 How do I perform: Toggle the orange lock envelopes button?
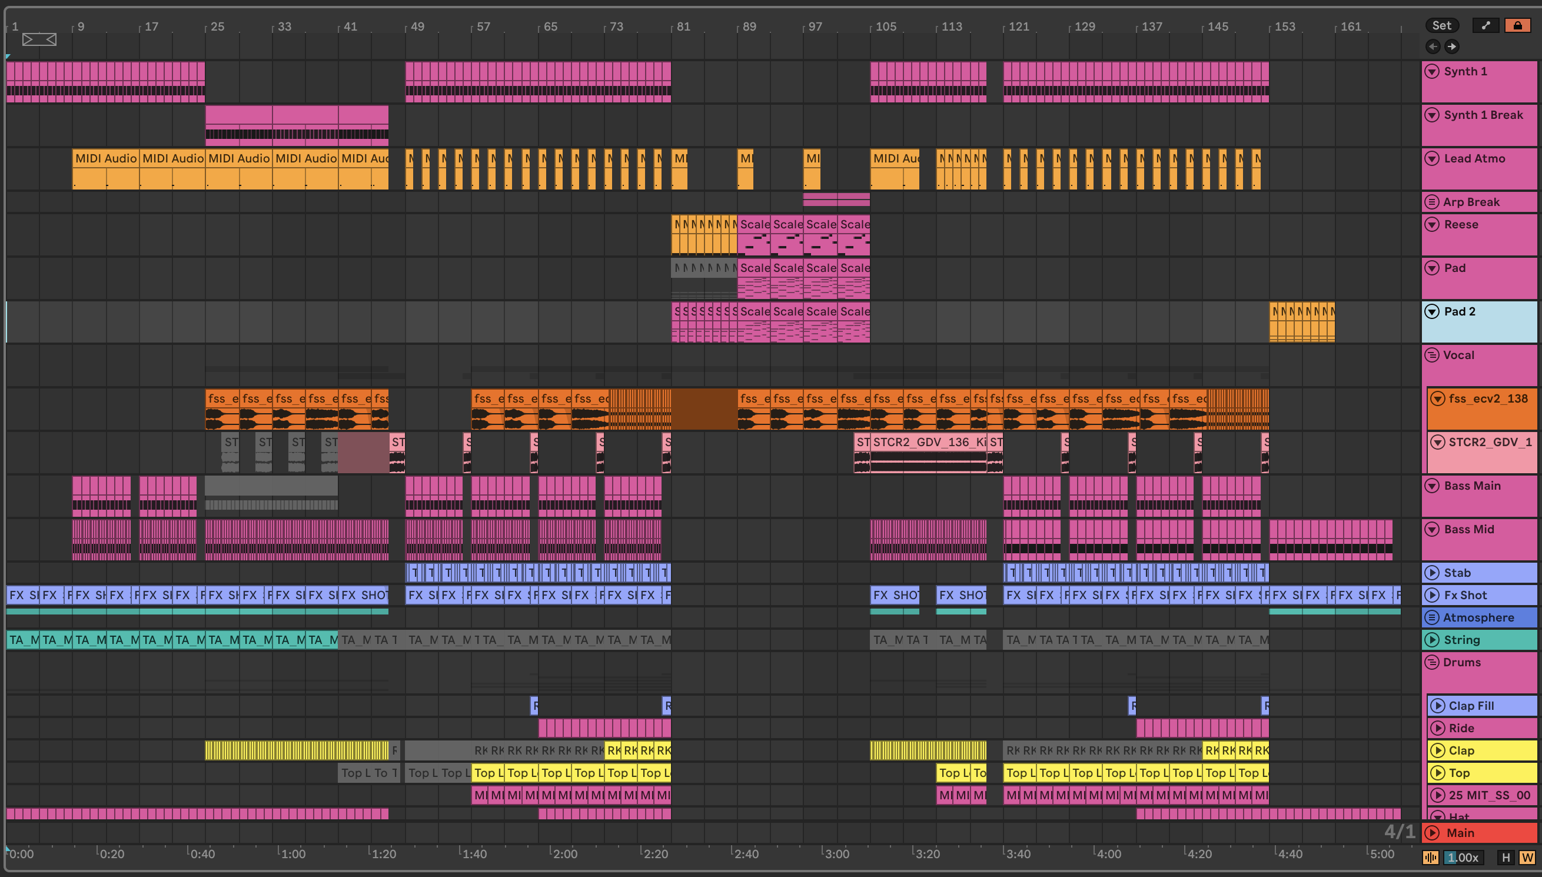[1517, 25]
